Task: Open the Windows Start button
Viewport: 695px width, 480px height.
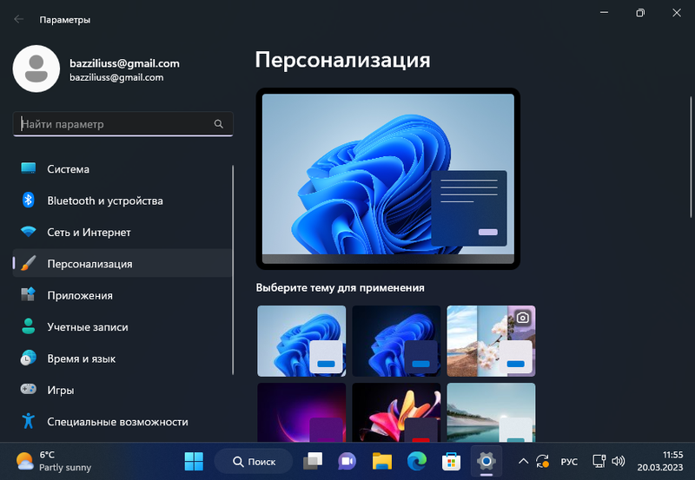Action: [x=194, y=462]
